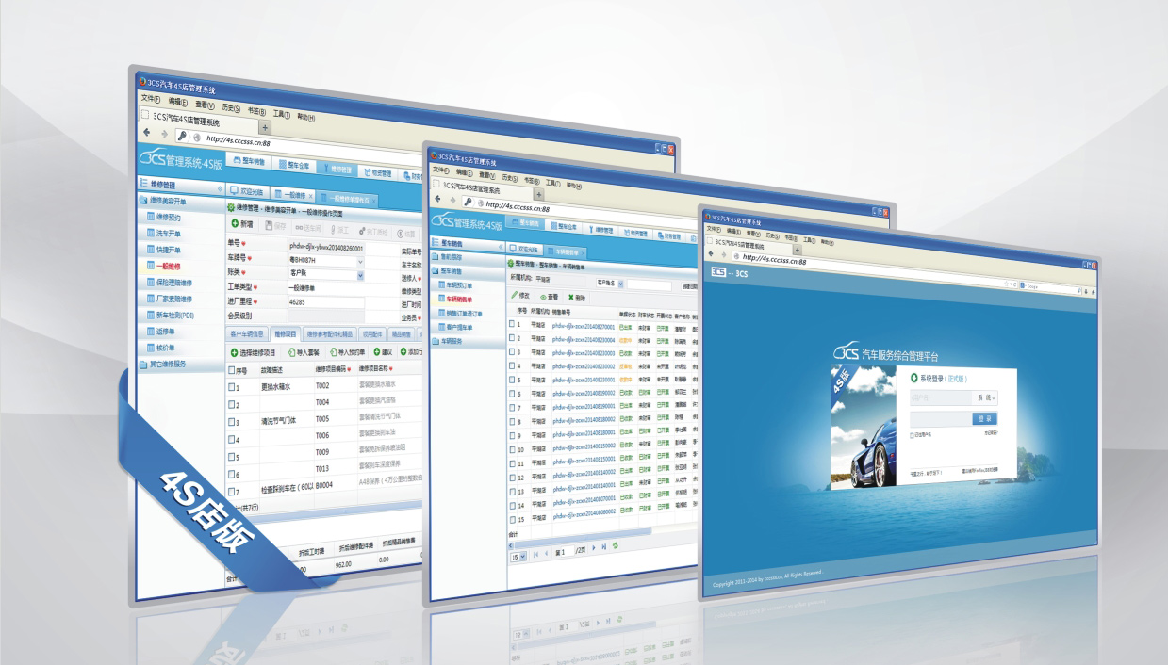This screenshot has height=665, width=1168.
Task: Open 车辆预订单 in the sales window sidebar
Action: (457, 284)
